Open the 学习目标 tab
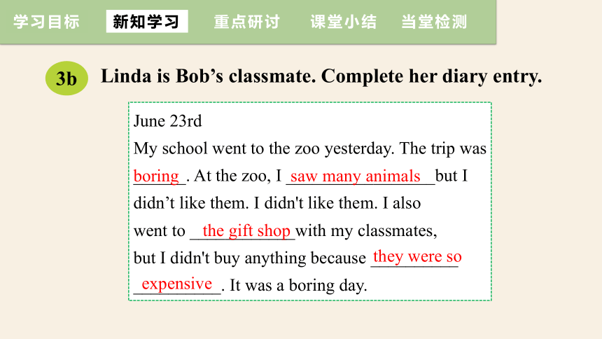 click(x=46, y=22)
